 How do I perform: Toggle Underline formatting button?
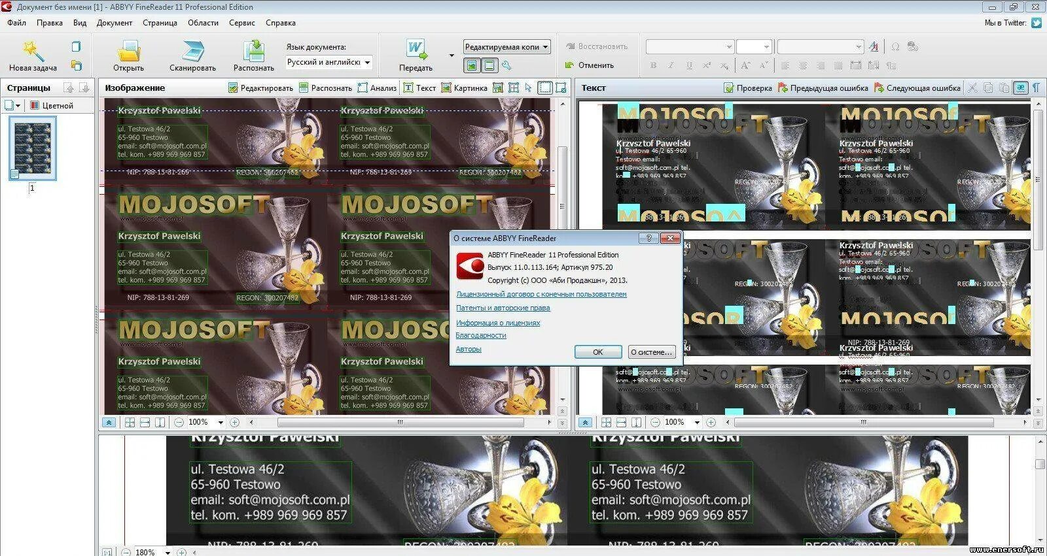[689, 65]
